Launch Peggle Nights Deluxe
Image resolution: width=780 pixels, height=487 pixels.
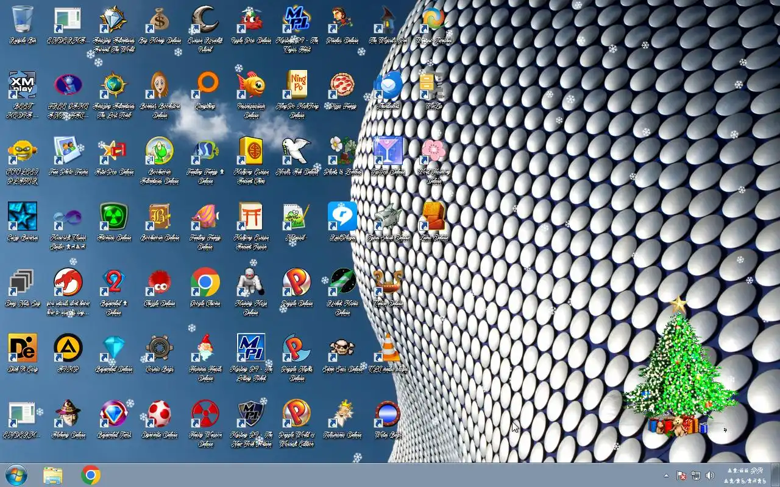click(297, 348)
